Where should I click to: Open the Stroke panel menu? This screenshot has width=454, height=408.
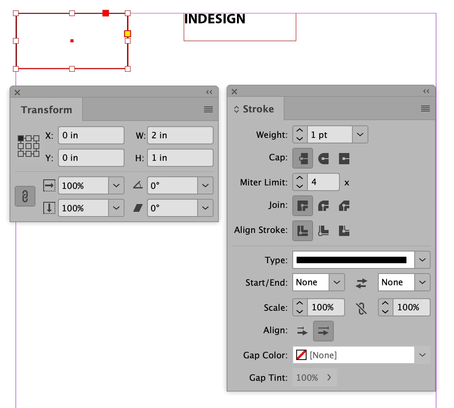(425, 108)
